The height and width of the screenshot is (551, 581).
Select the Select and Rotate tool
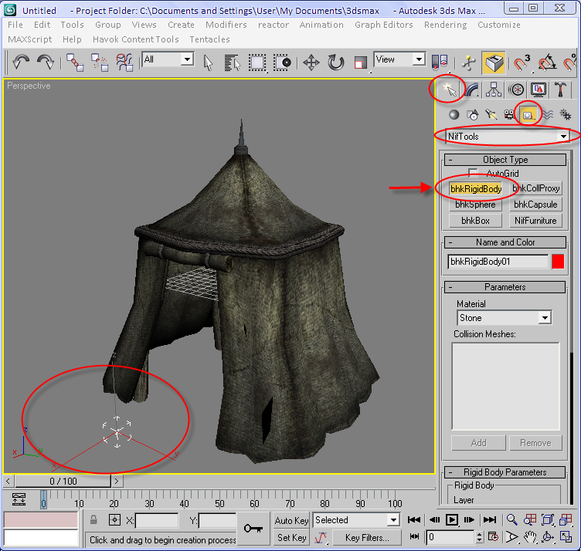[x=336, y=62]
